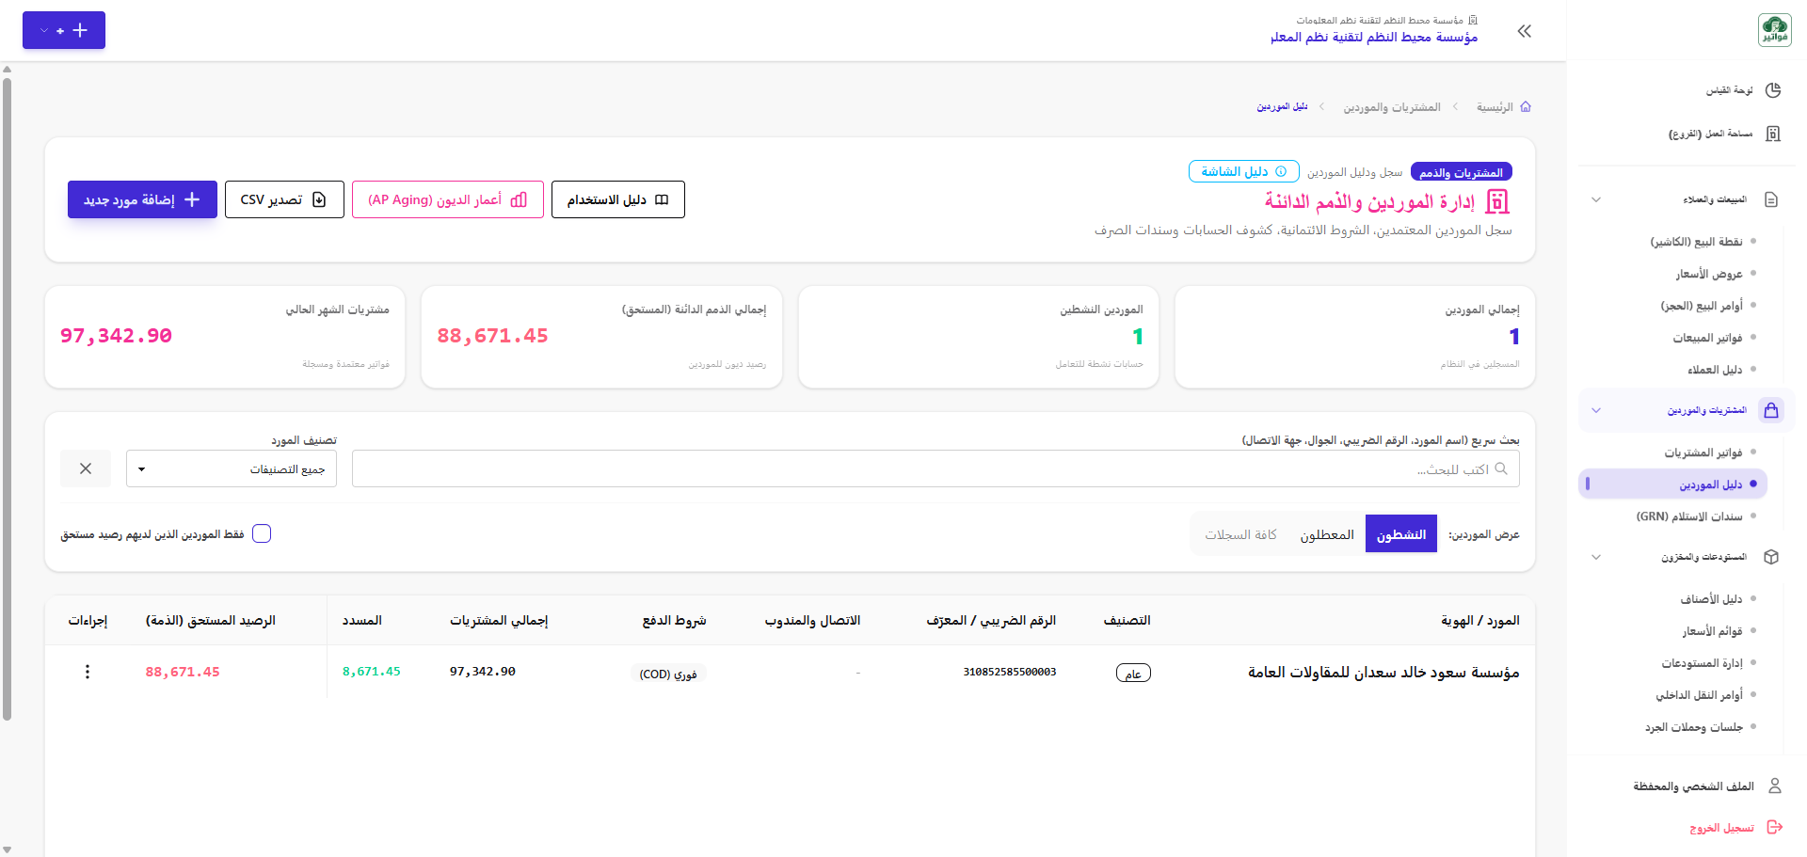This screenshot has width=1807, height=857.
Task: Click the info icon in دليل الشاشة
Action: pyautogui.click(x=1281, y=171)
